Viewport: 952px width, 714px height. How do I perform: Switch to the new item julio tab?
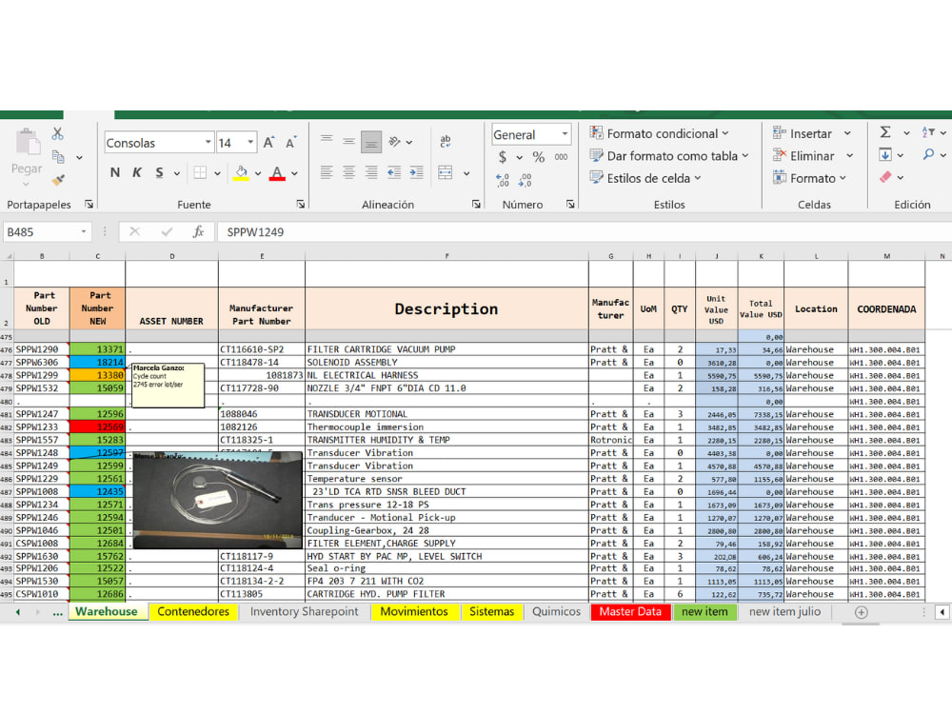[x=784, y=612]
